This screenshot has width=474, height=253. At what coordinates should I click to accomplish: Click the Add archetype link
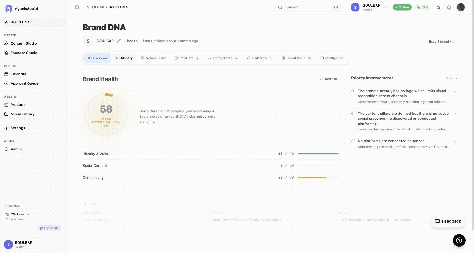pos(97,220)
